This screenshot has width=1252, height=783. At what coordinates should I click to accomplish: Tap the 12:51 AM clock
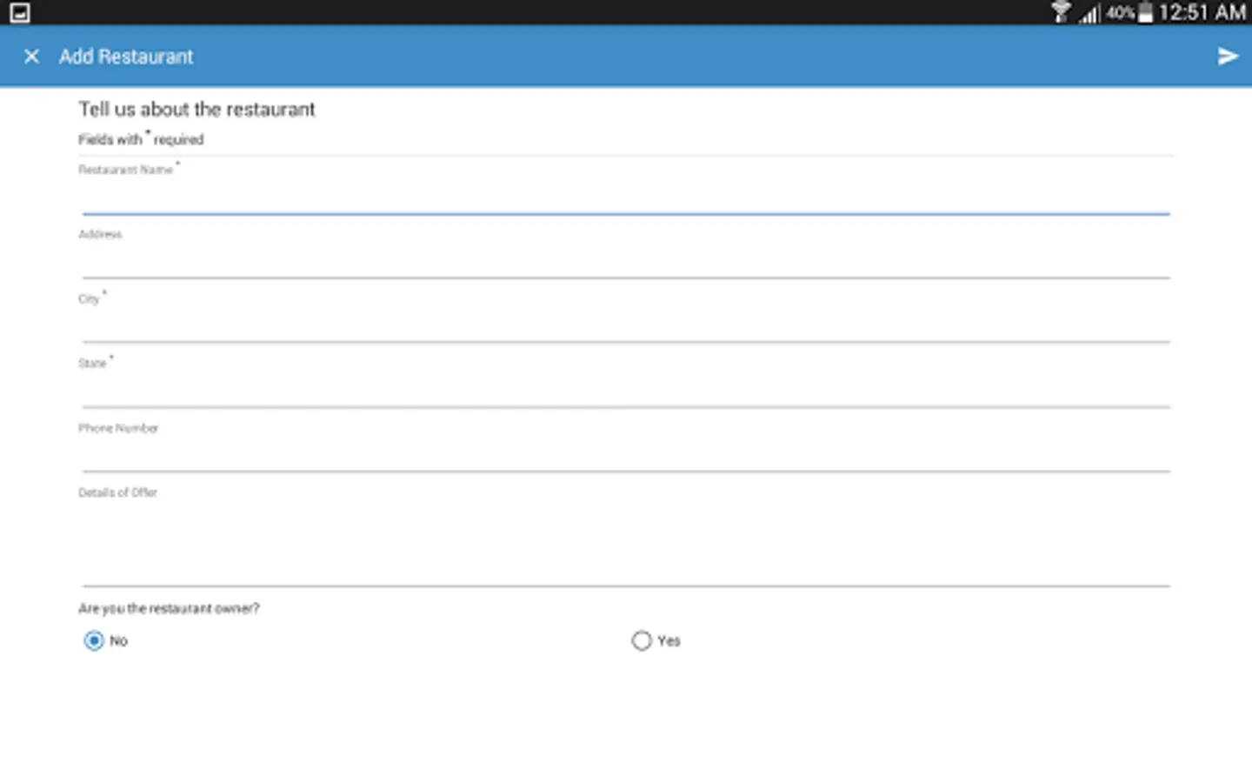(x=1202, y=12)
